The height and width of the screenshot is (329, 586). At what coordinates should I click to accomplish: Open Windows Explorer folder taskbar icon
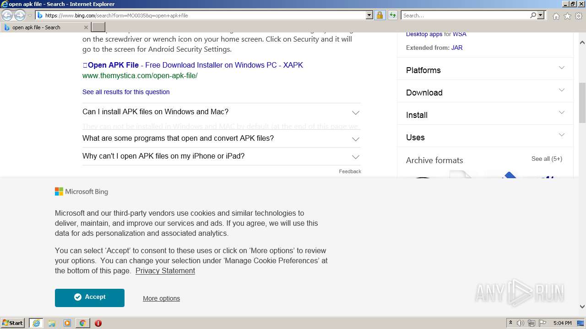(52, 323)
